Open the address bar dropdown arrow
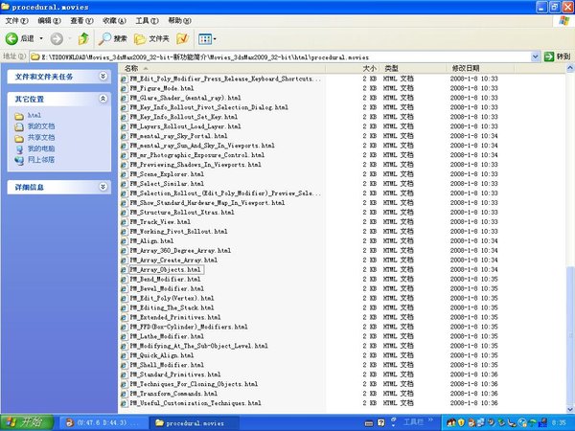 coord(533,57)
